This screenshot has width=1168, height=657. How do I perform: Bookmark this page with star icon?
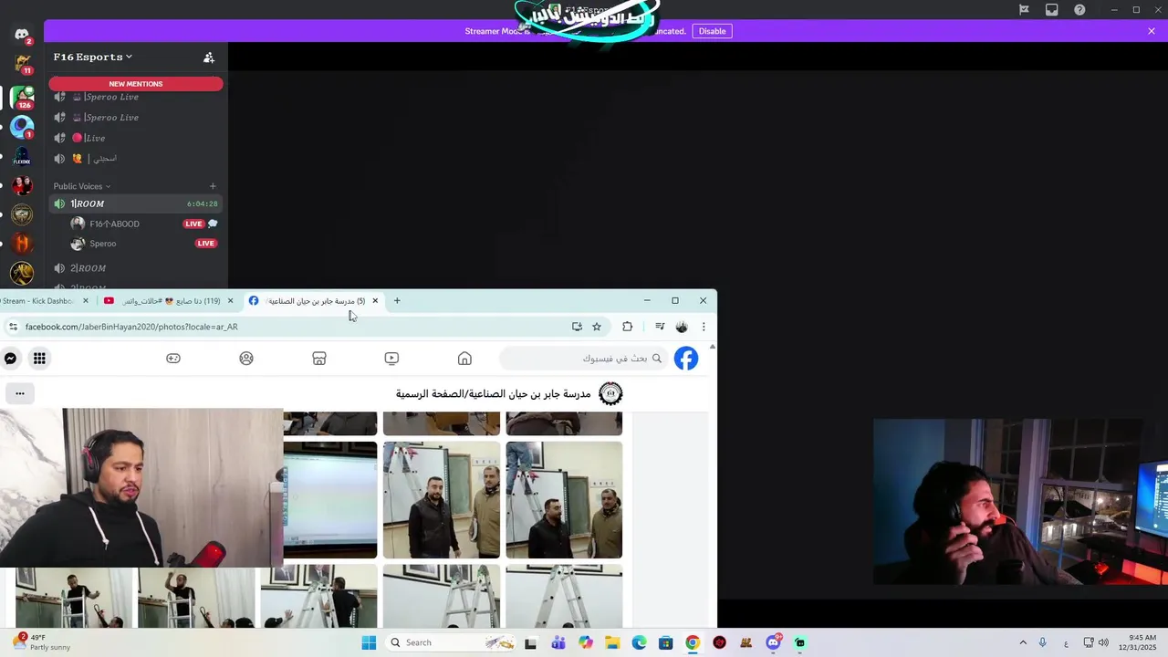[597, 327]
